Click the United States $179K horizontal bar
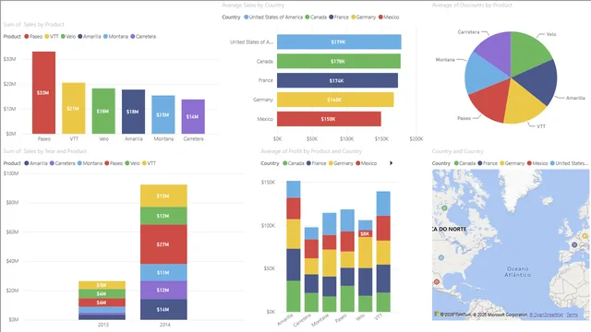 coord(339,41)
